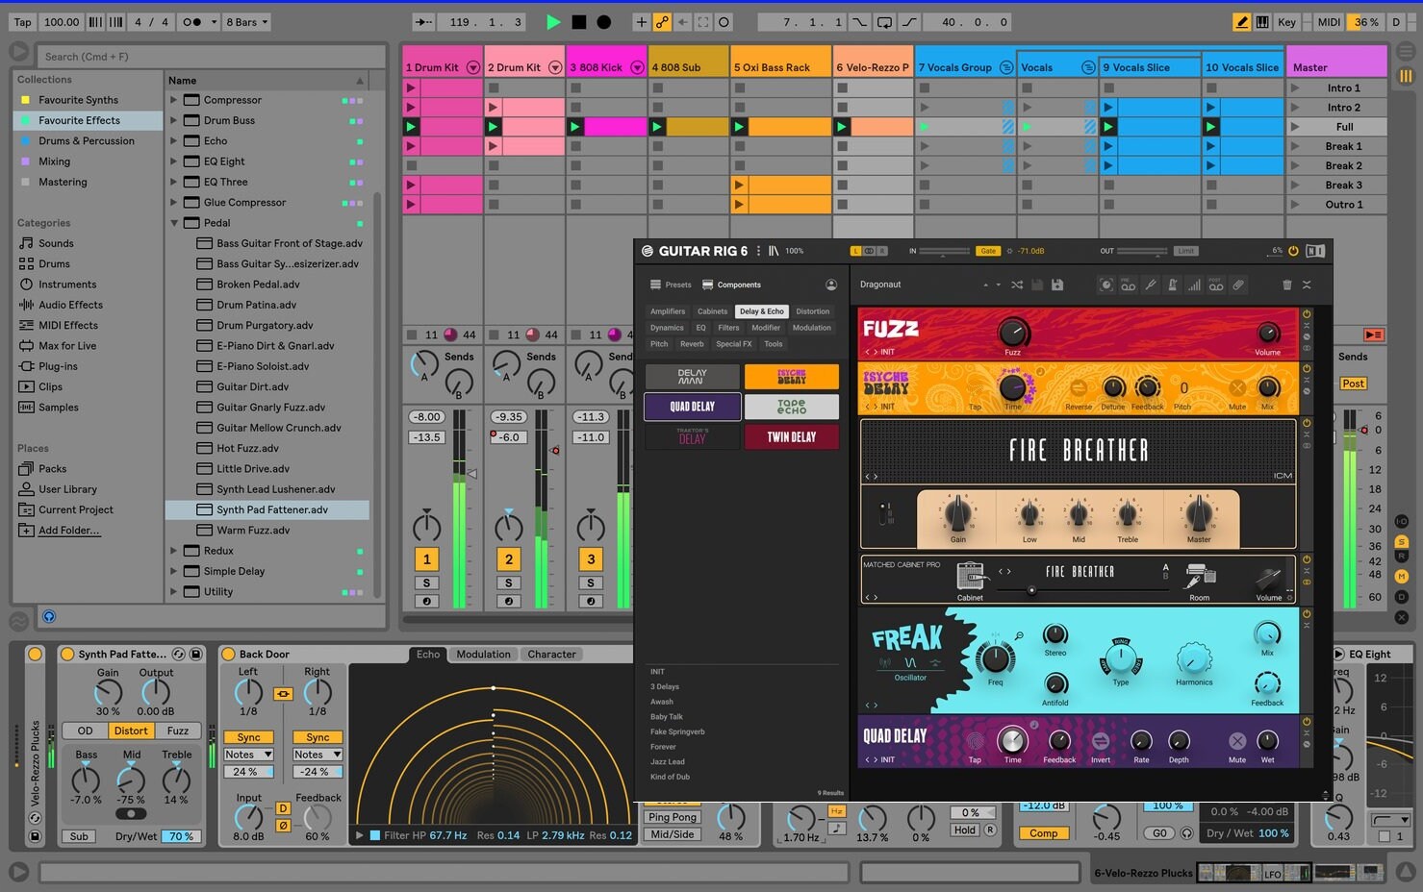Select the Distortion category in Guitar Rig

[812, 311]
